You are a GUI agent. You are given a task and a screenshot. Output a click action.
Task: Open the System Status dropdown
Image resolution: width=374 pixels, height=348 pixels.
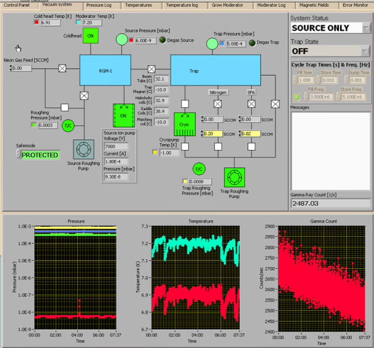[366, 28]
